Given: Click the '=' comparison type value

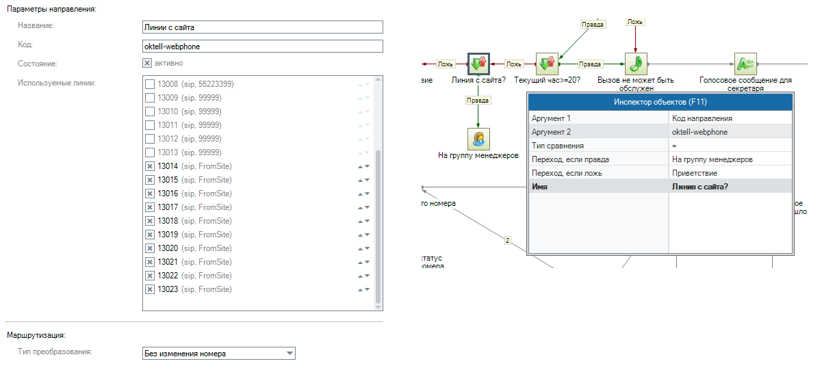Looking at the screenshot, I should coord(730,146).
